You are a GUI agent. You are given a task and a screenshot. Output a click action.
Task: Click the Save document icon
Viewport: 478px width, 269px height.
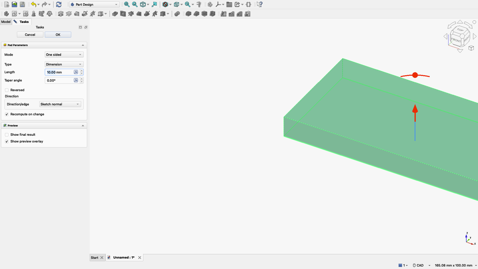pyautogui.click(x=22, y=4)
